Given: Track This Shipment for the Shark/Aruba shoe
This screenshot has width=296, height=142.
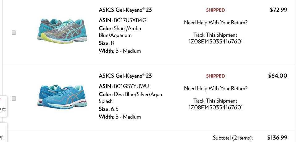Looking at the screenshot, I should tap(215, 35).
